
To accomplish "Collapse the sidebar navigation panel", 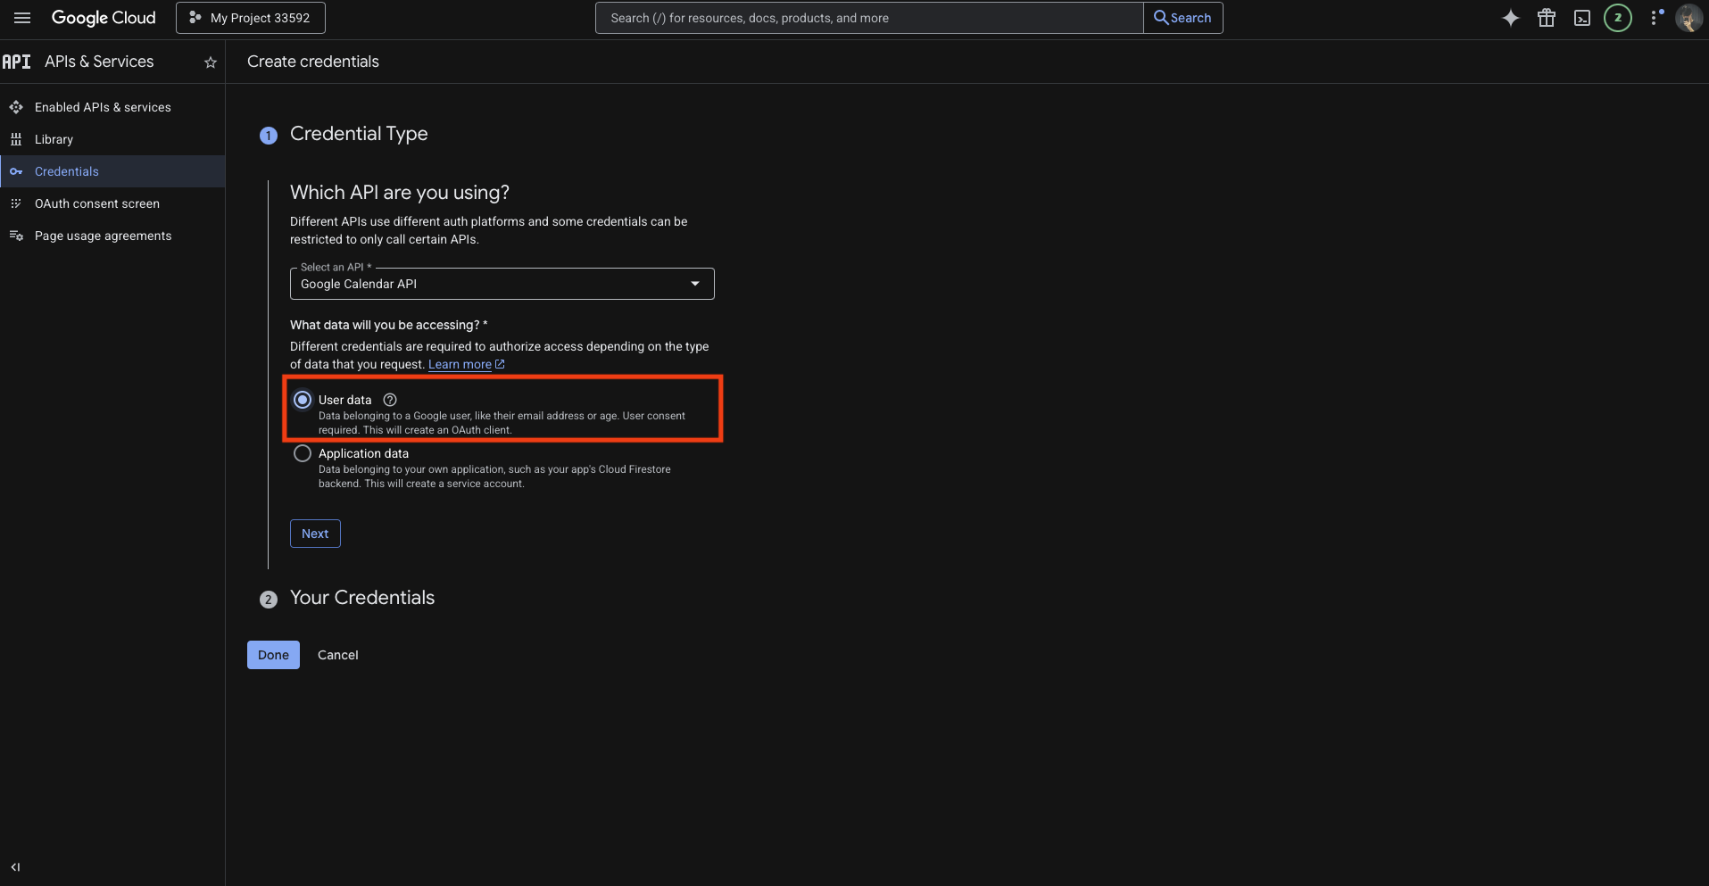I will [x=15, y=867].
